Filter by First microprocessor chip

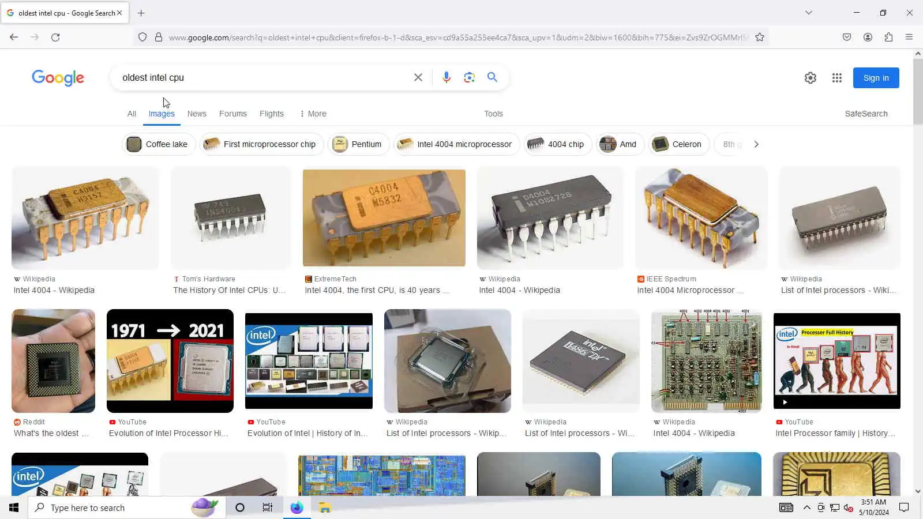(261, 144)
